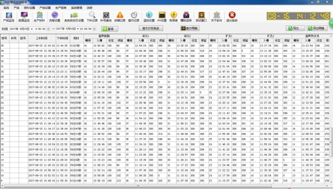Click the 显示行车轨迹 button

pos(151,28)
